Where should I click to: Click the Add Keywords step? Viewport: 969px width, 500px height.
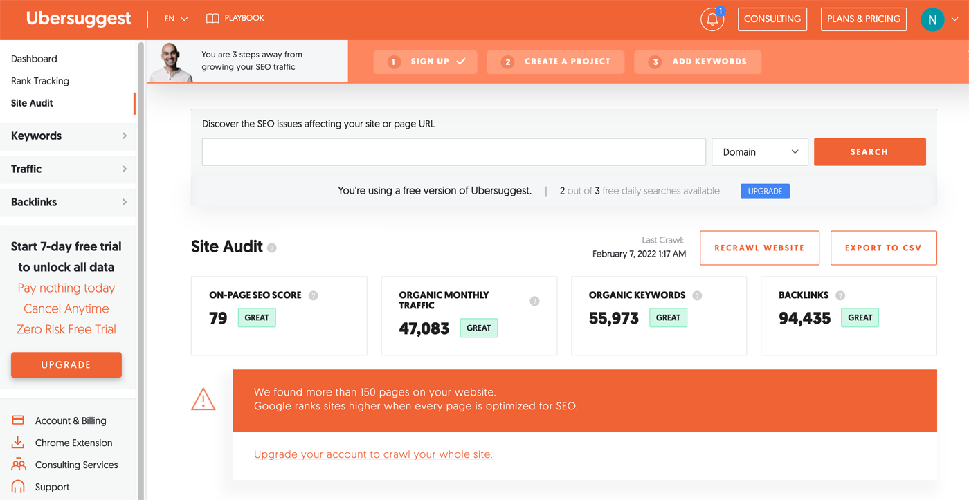click(698, 62)
